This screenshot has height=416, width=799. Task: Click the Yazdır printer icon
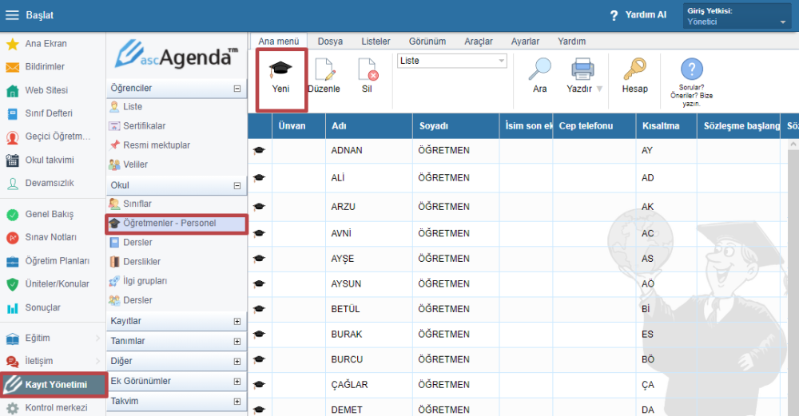click(582, 69)
